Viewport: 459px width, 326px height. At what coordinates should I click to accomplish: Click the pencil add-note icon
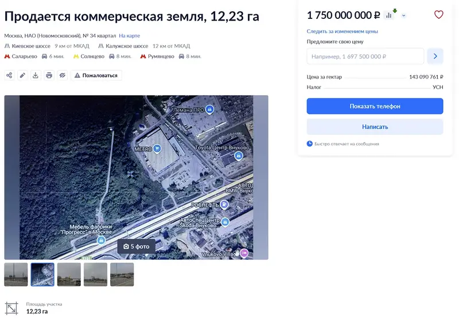pos(22,76)
